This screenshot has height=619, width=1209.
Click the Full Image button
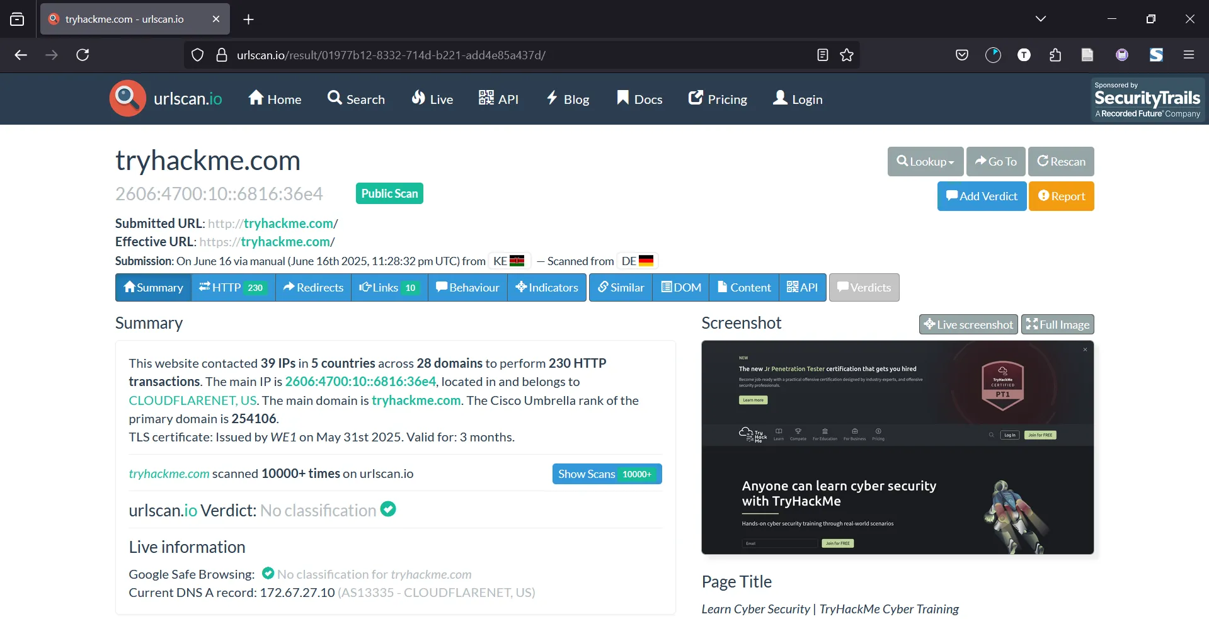tap(1057, 324)
